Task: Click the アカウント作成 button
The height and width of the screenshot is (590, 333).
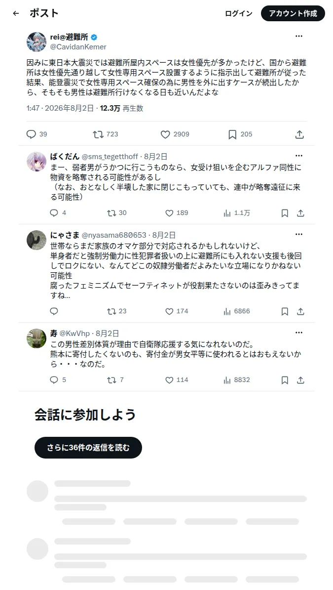Action: [x=293, y=13]
